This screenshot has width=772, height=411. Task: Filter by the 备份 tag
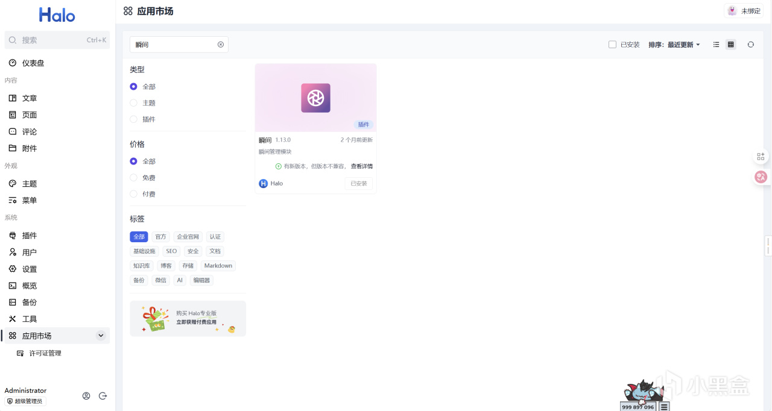click(139, 280)
